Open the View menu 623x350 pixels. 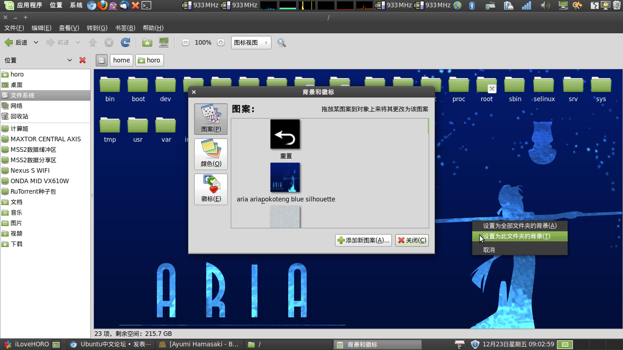click(69, 28)
